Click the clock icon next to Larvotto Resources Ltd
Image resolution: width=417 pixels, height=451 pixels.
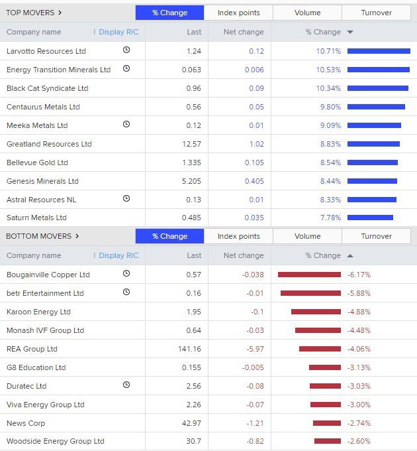click(x=126, y=50)
